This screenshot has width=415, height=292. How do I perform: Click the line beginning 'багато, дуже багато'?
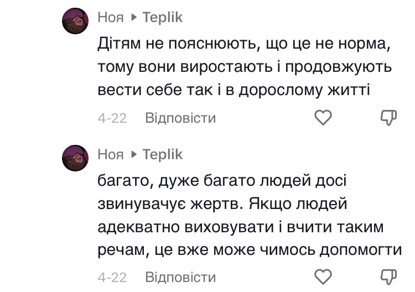click(221, 180)
